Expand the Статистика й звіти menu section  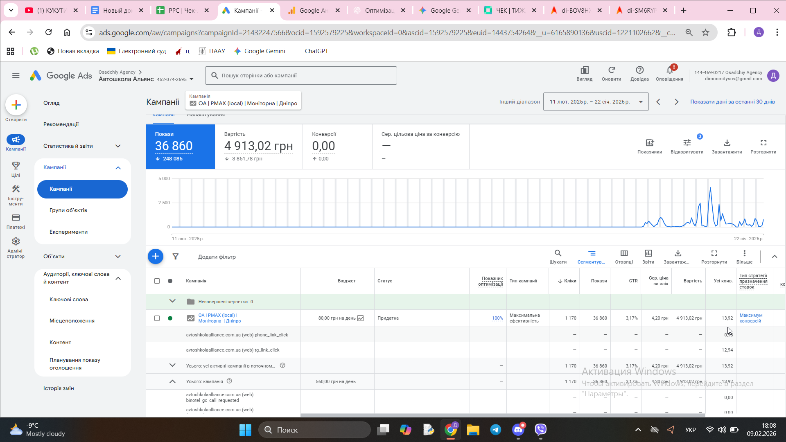(118, 146)
